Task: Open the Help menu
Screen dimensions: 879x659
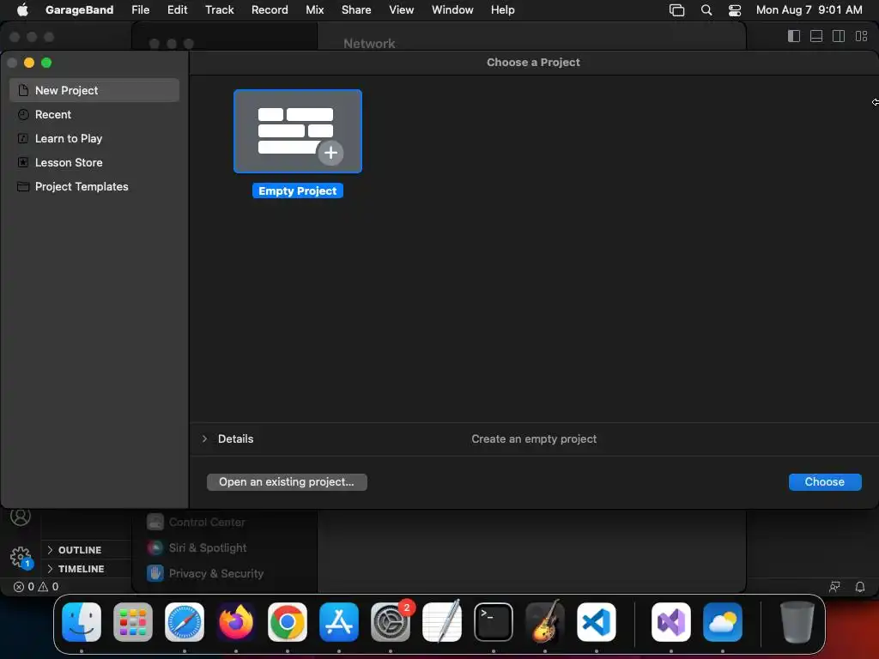Action: 502,9
